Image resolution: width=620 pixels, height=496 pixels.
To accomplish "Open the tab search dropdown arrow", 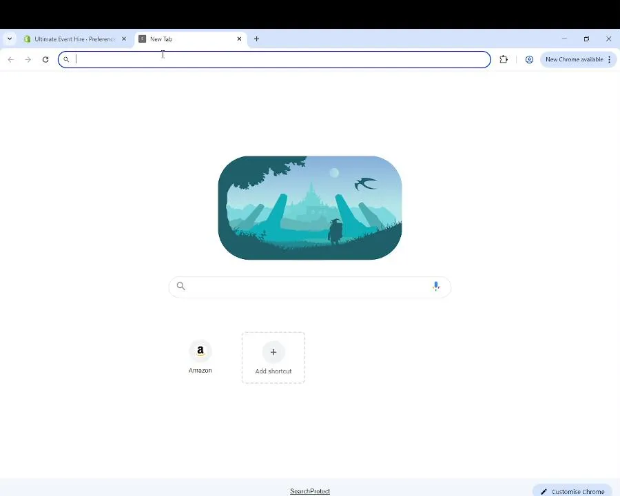I will pos(10,39).
